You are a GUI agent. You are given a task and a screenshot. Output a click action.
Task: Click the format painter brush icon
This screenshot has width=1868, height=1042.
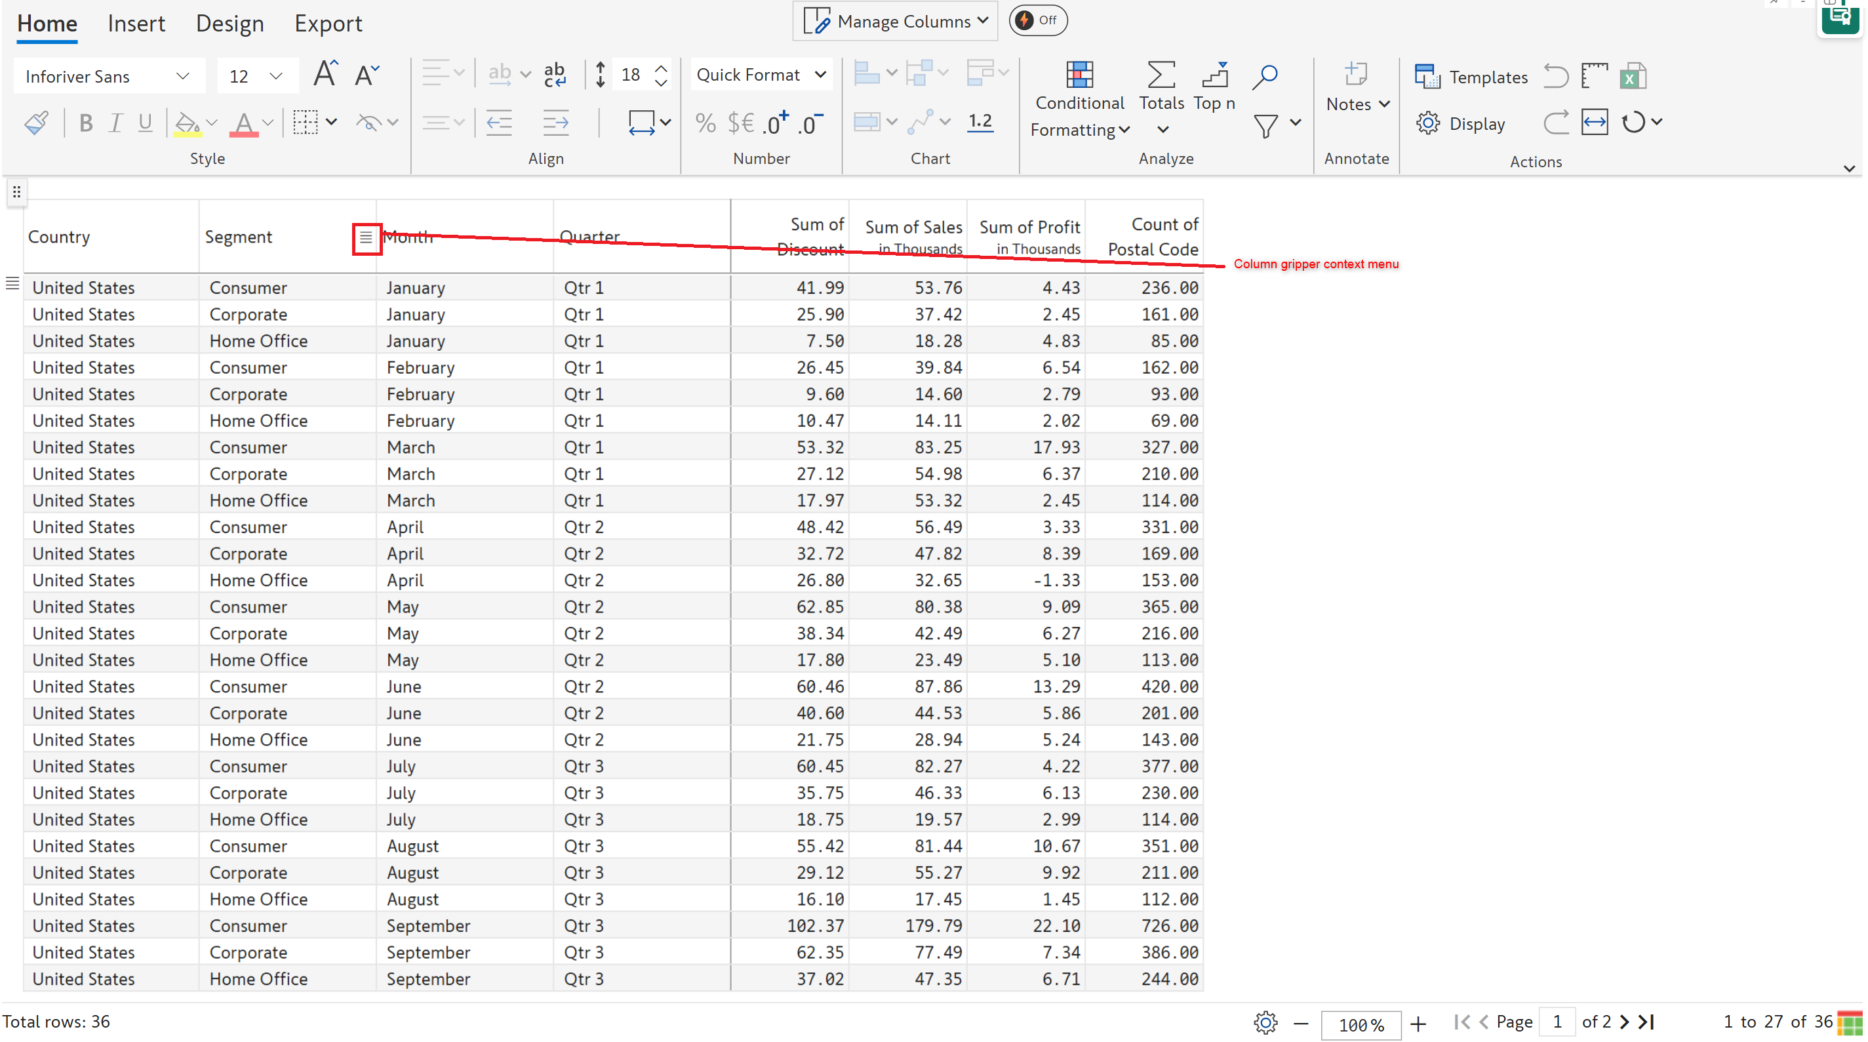(36, 123)
